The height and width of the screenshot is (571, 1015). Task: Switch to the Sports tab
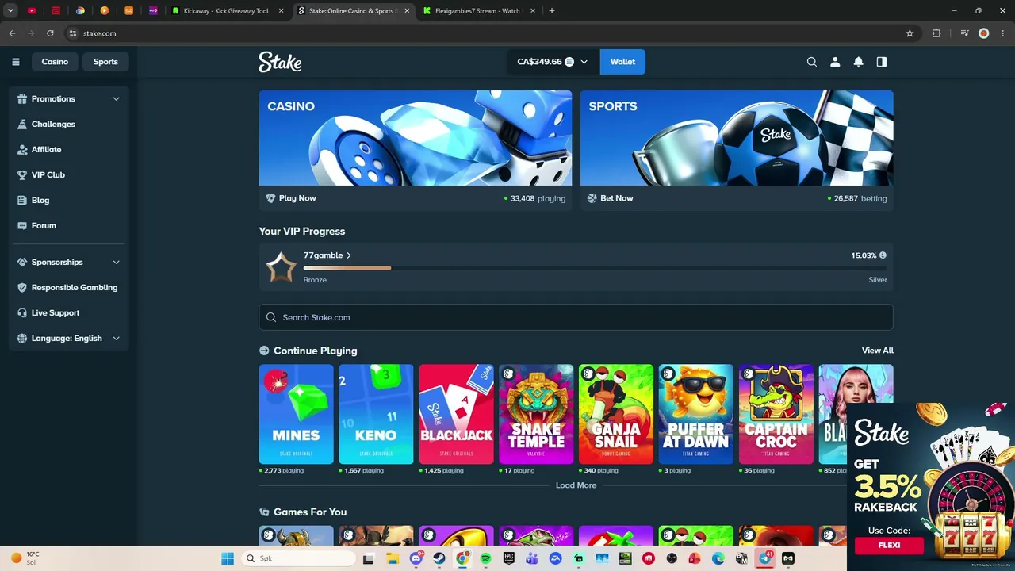pos(105,62)
